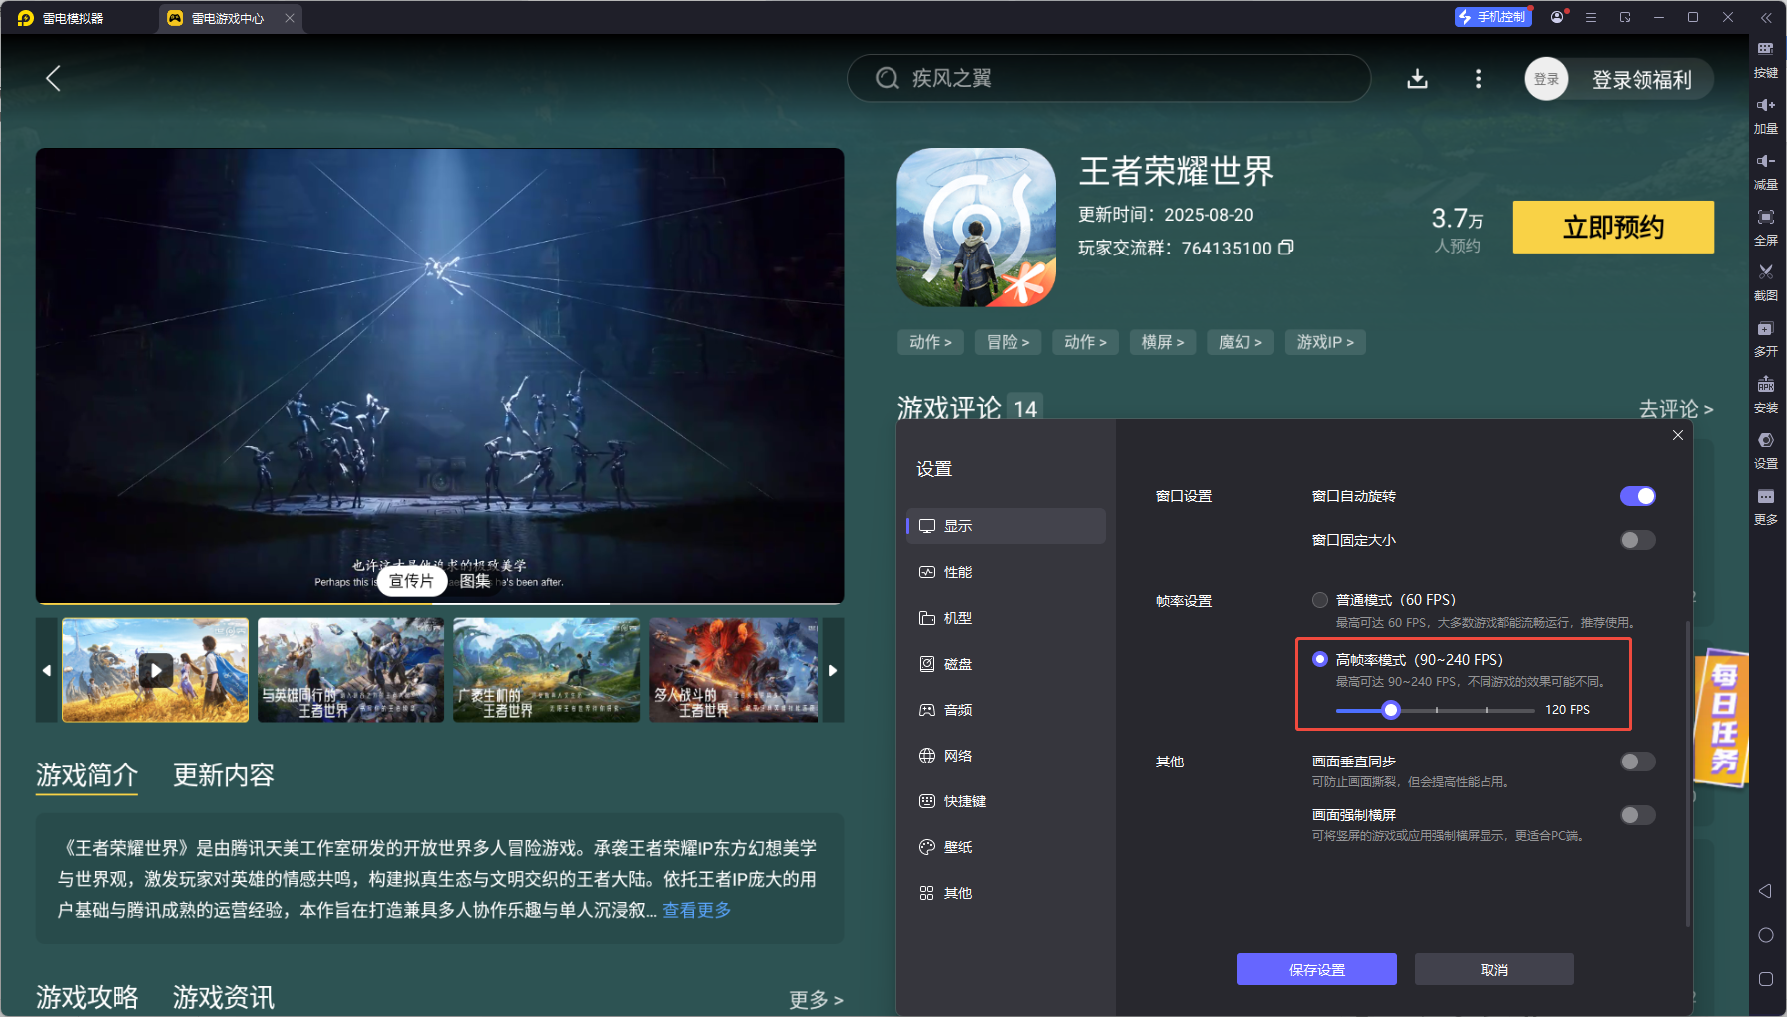Enable 画面强制横屏 switch
The image size is (1787, 1017).
1637,815
